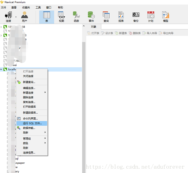This screenshot has width=188, height=173.
Task: Click the 用户 (User) toolbar icon
Action: pos(24,17)
